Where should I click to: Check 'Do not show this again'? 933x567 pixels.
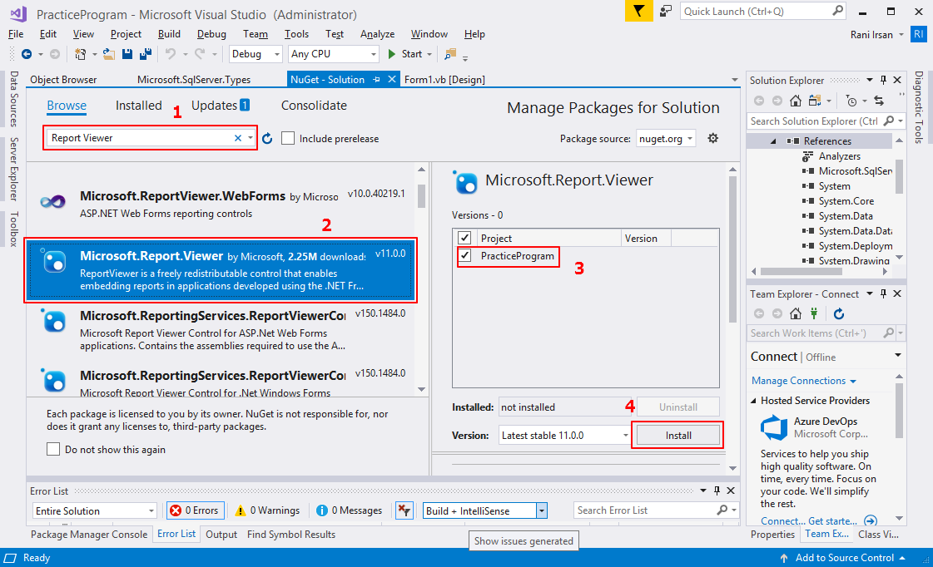(55, 449)
